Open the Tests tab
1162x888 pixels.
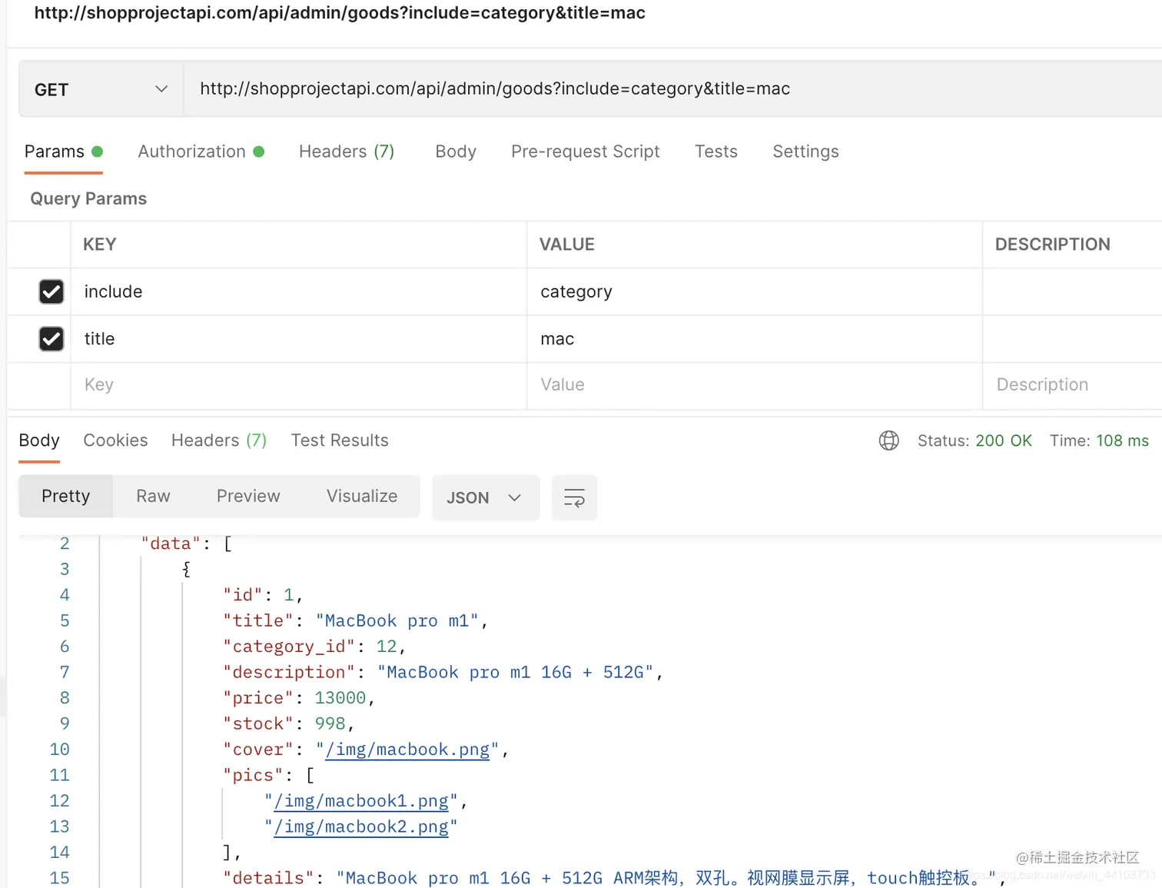716,151
